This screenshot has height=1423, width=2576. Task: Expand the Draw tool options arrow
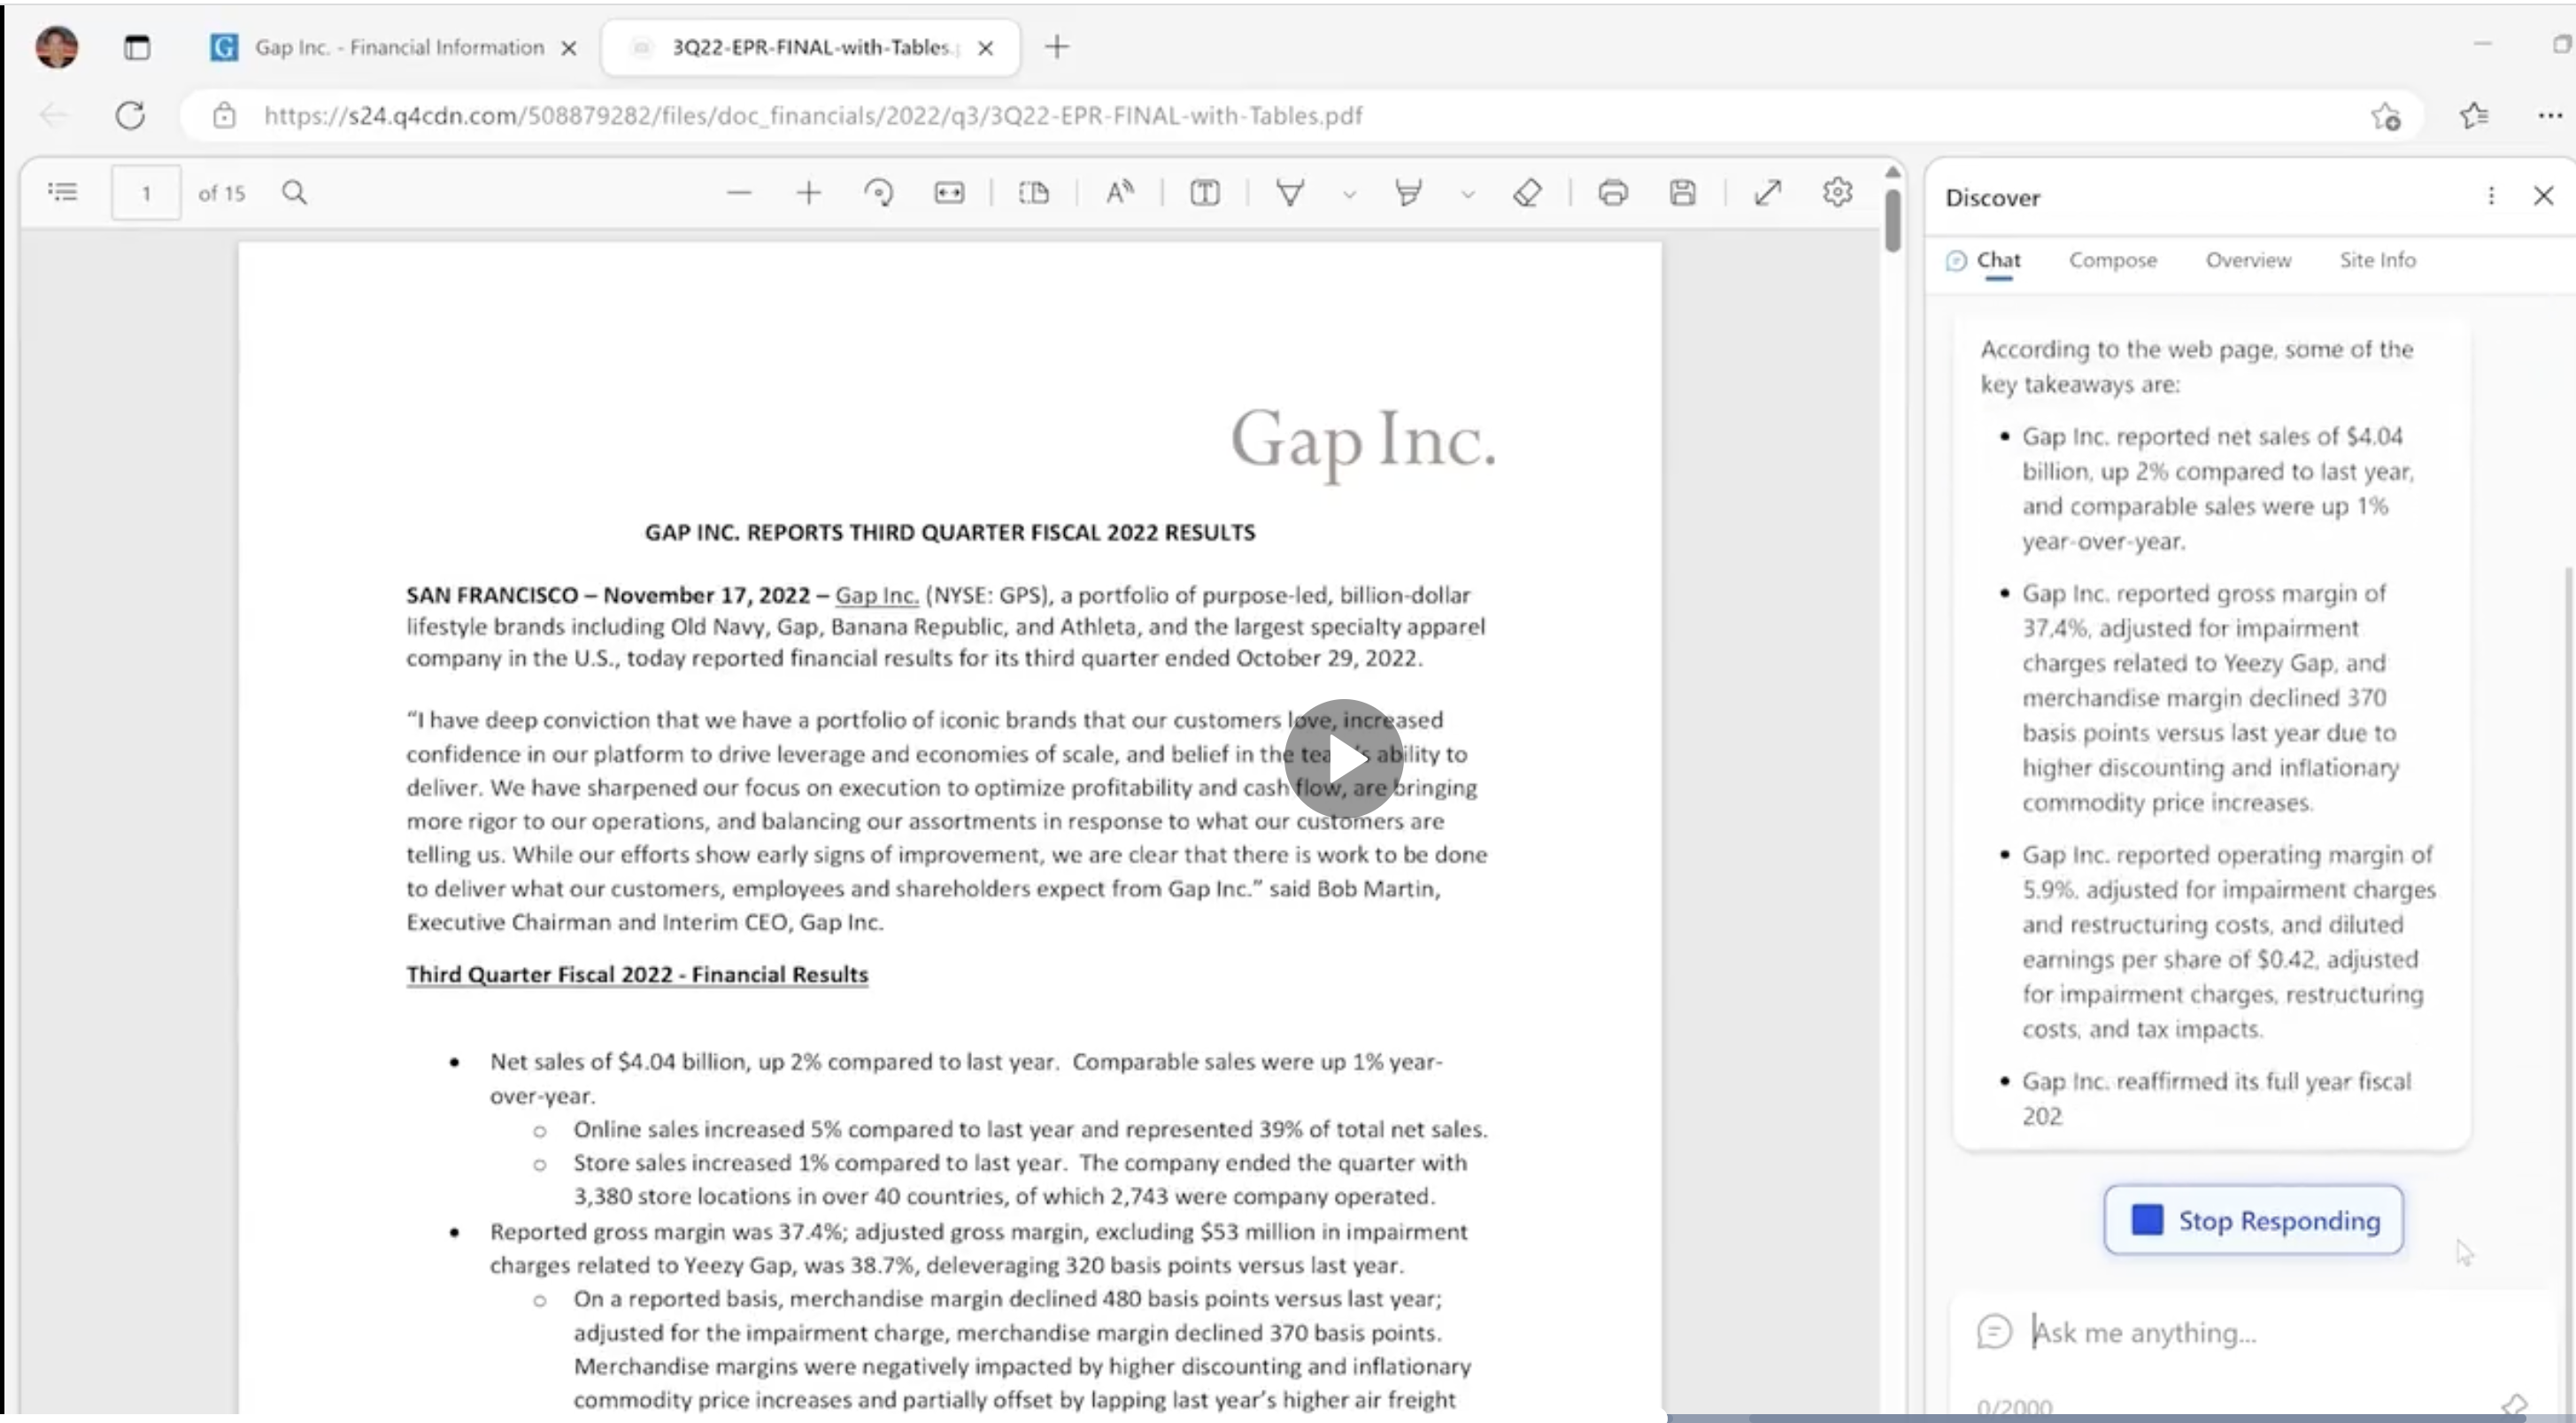click(1349, 194)
